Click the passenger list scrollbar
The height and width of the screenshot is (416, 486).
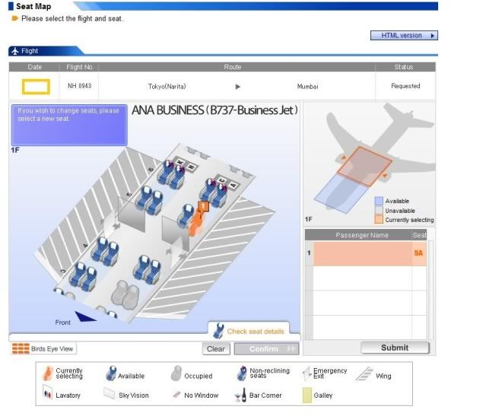click(430, 290)
